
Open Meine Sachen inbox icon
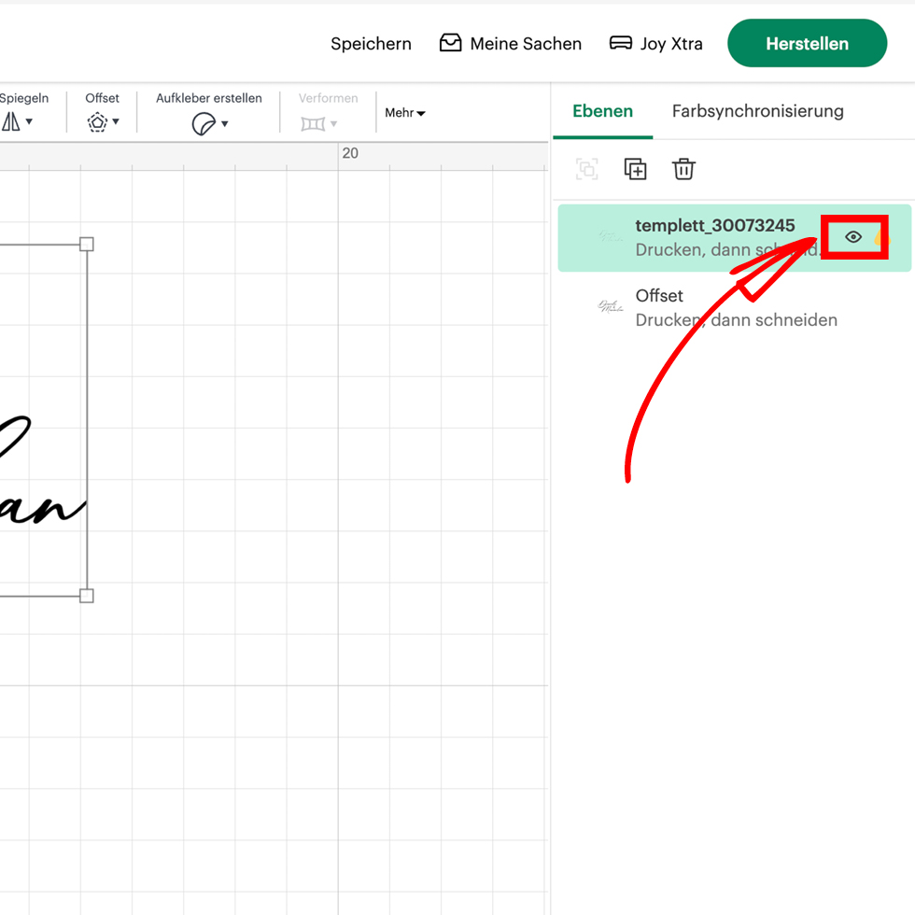[451, 43]
